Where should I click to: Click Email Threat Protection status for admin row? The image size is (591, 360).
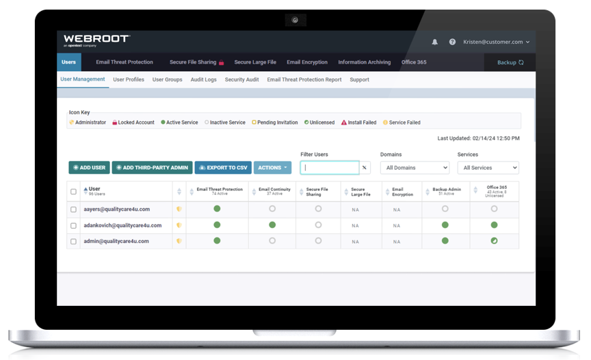tap(217, 240)
